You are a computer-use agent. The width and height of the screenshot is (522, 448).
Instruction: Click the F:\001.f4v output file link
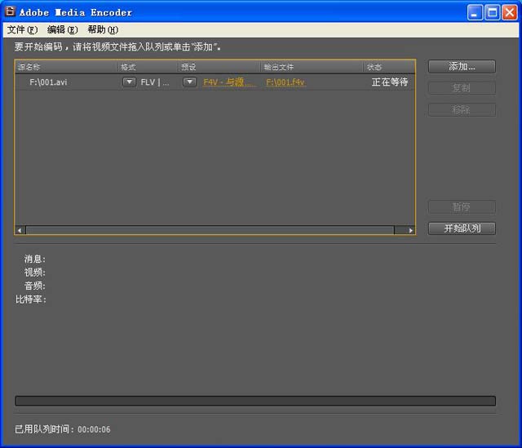285,82
